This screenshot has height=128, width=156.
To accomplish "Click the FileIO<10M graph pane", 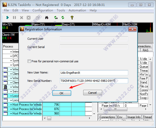I will click(138, 28).
